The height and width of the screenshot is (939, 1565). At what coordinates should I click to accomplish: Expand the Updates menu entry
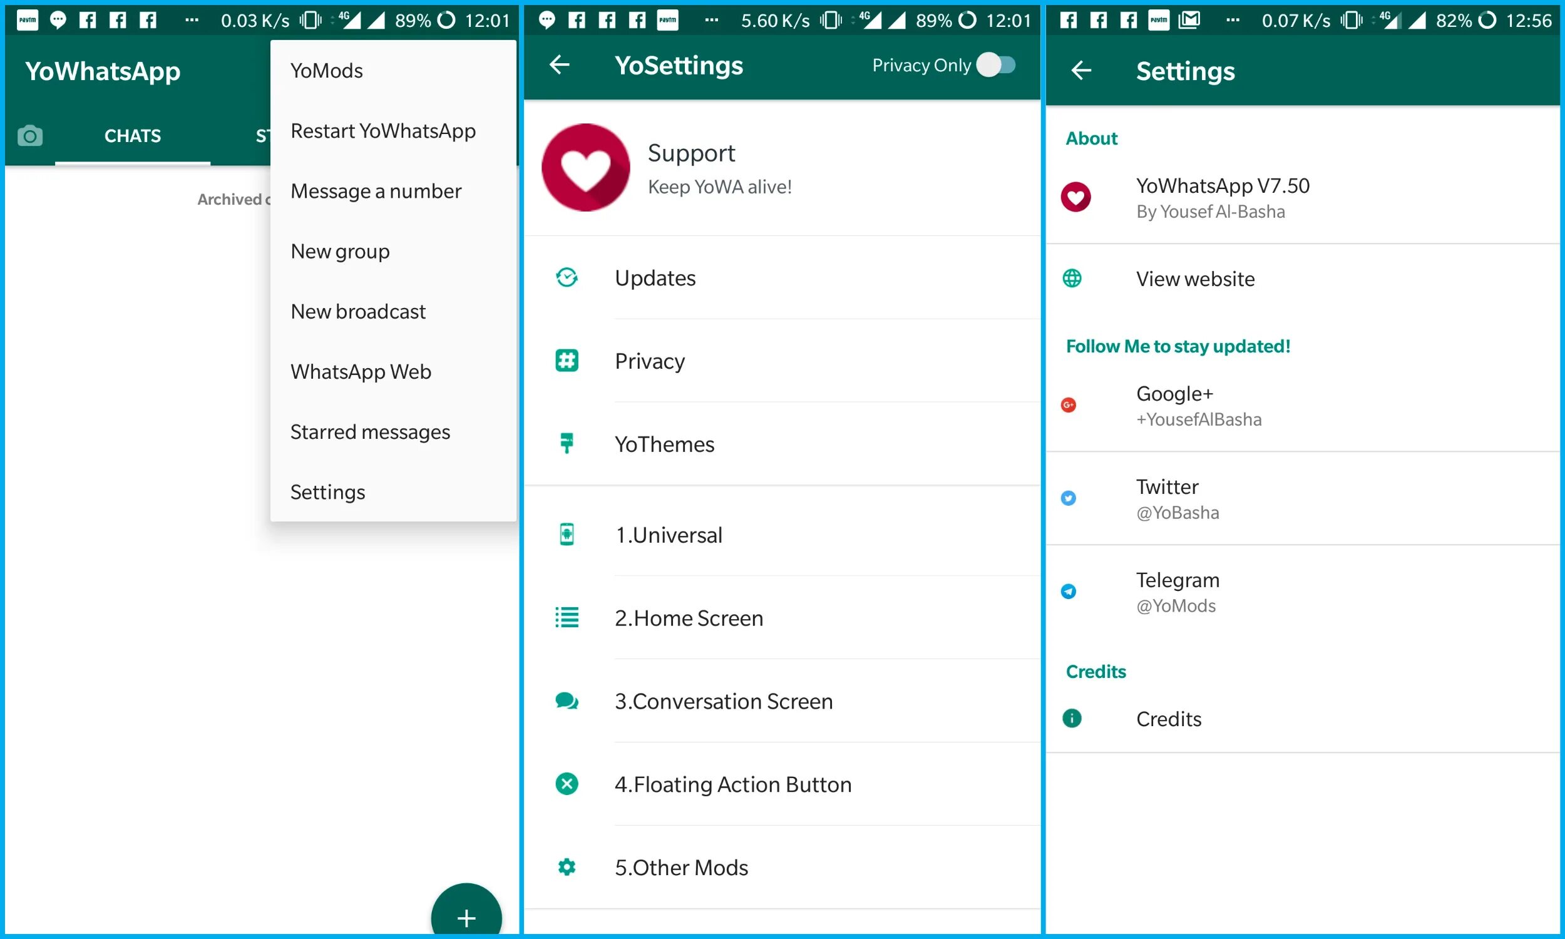point(781,277)
